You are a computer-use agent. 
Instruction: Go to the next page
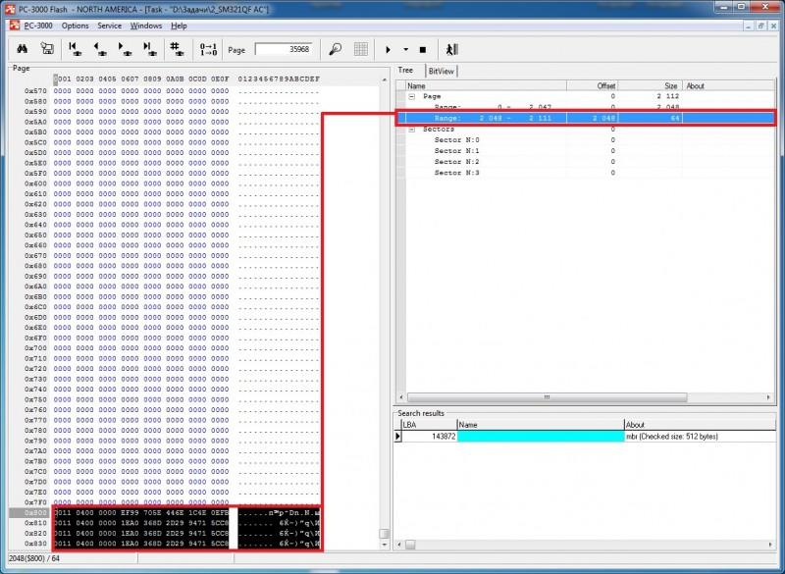pyautogui.click(x=125, y=49)
